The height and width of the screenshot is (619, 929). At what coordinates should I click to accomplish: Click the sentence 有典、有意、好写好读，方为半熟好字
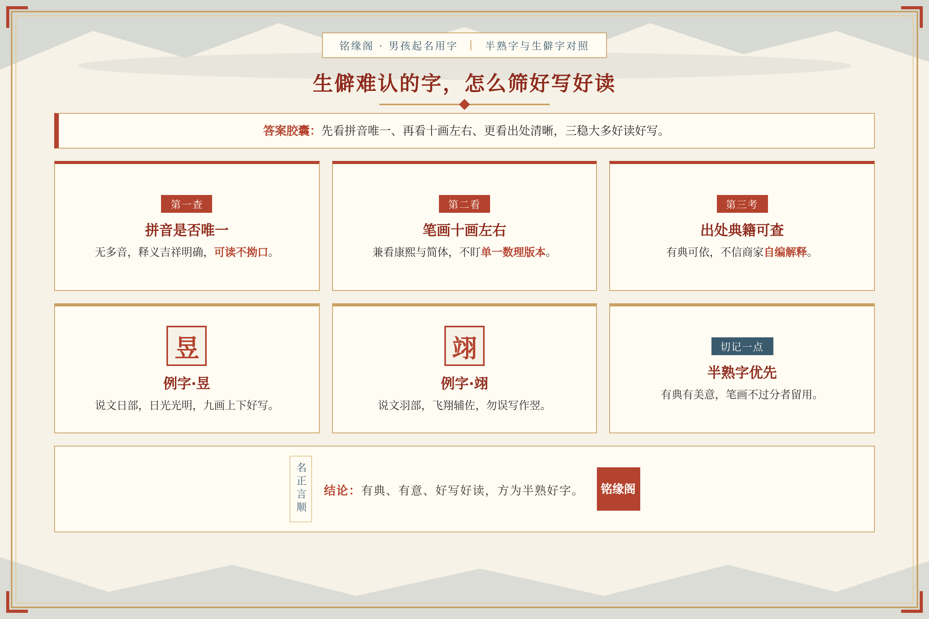(470, 490)
